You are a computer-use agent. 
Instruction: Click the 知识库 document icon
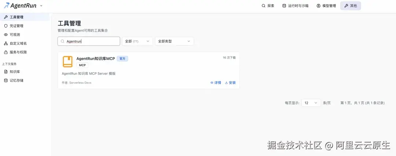[x=6, y=72]
